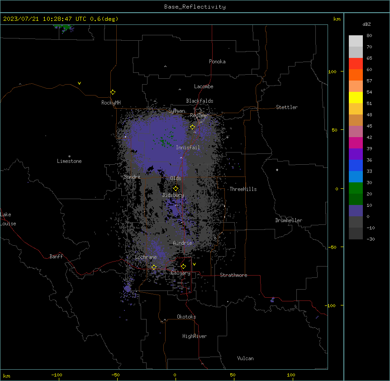Screen dimensions: 390x381
Task: Click the lightest grey 70-80 dBZ swatch
Action: 356,41
